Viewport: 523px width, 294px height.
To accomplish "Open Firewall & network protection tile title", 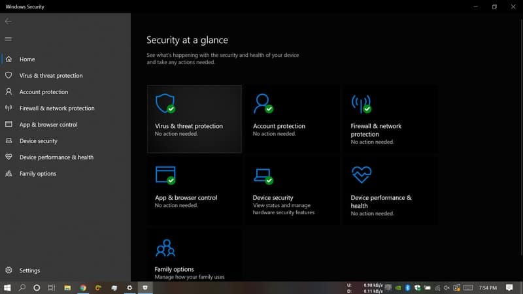I will tap(376, 130).
